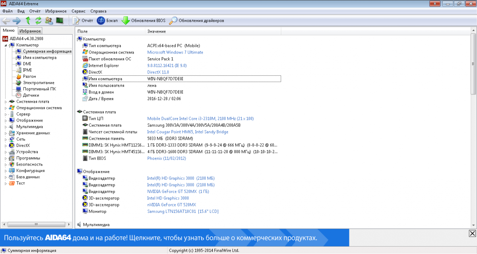Select Датчики in the tree
The image size is (477, 254).
(x=31, y=95)
